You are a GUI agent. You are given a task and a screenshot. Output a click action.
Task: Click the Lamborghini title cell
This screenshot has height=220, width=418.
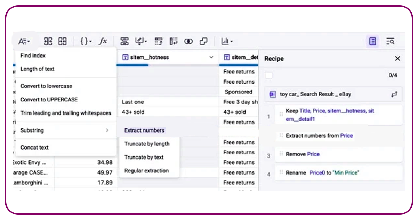point(33,183)
